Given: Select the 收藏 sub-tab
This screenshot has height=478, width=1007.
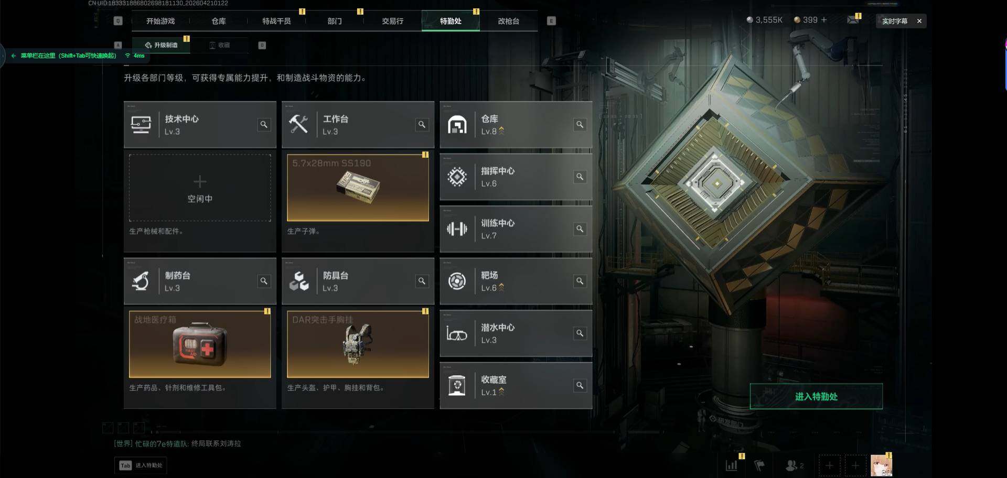Looking at the screenshot, I should [x=220, y=45].
